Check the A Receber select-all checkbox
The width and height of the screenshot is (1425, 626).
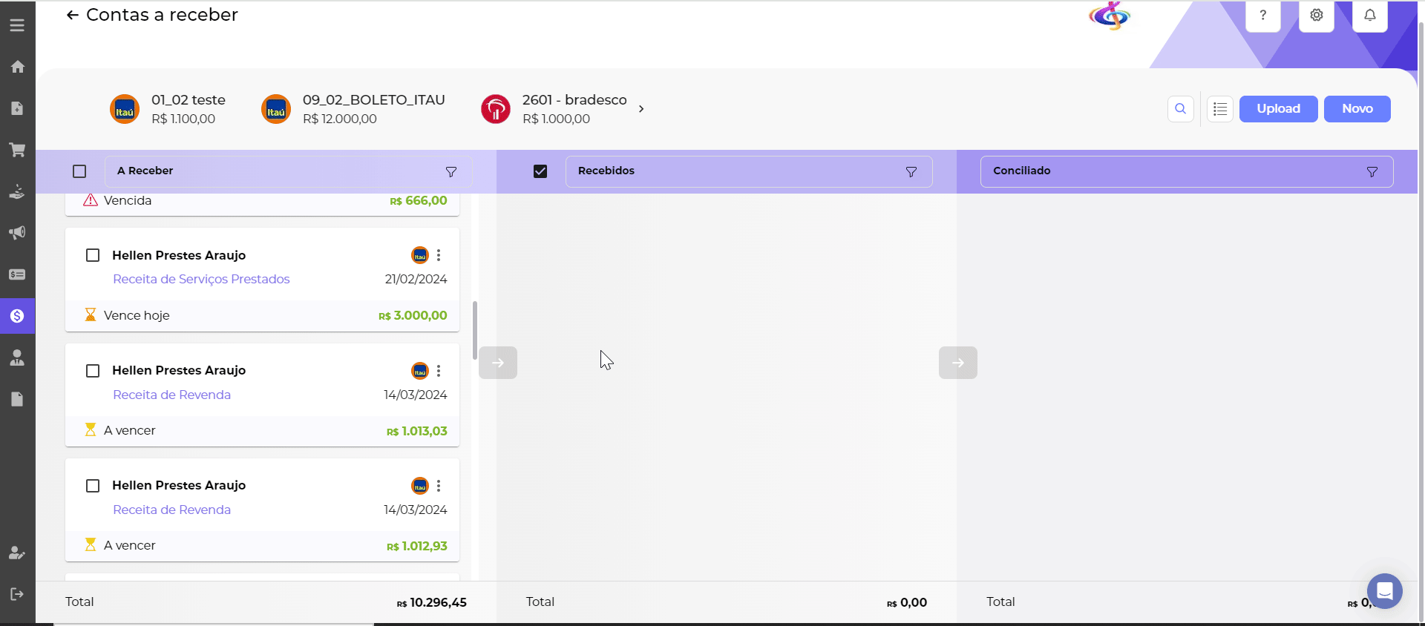coord(79,171)
